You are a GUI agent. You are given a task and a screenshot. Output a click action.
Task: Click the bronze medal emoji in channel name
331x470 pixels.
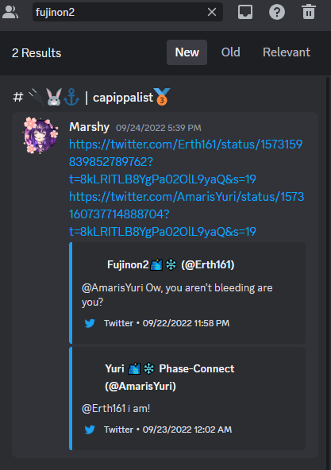[162, 97]
